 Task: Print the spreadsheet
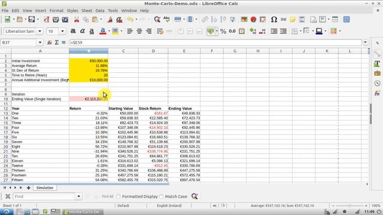click(x=56, y=20)
